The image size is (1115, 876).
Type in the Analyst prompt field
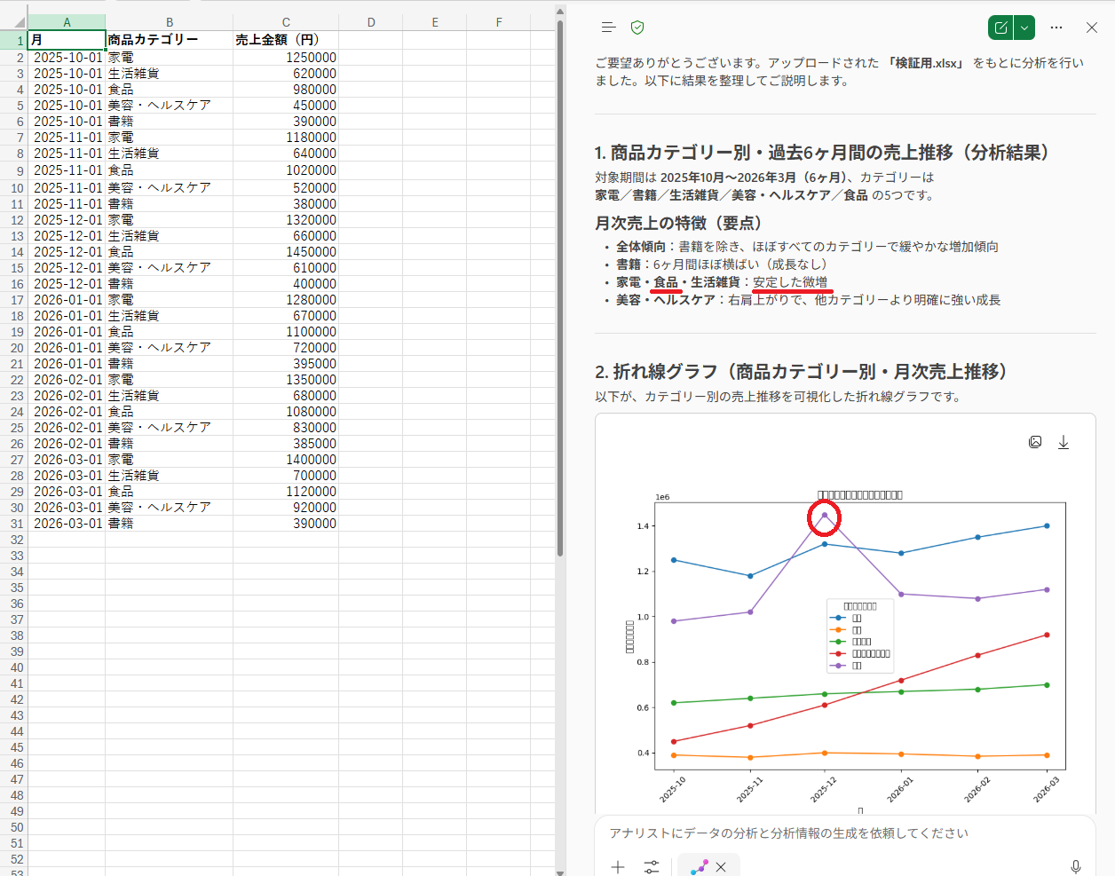[x=834, y=833]
